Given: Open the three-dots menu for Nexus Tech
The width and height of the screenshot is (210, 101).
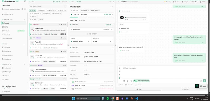Looking at the screenshot, I should (112, 7).
